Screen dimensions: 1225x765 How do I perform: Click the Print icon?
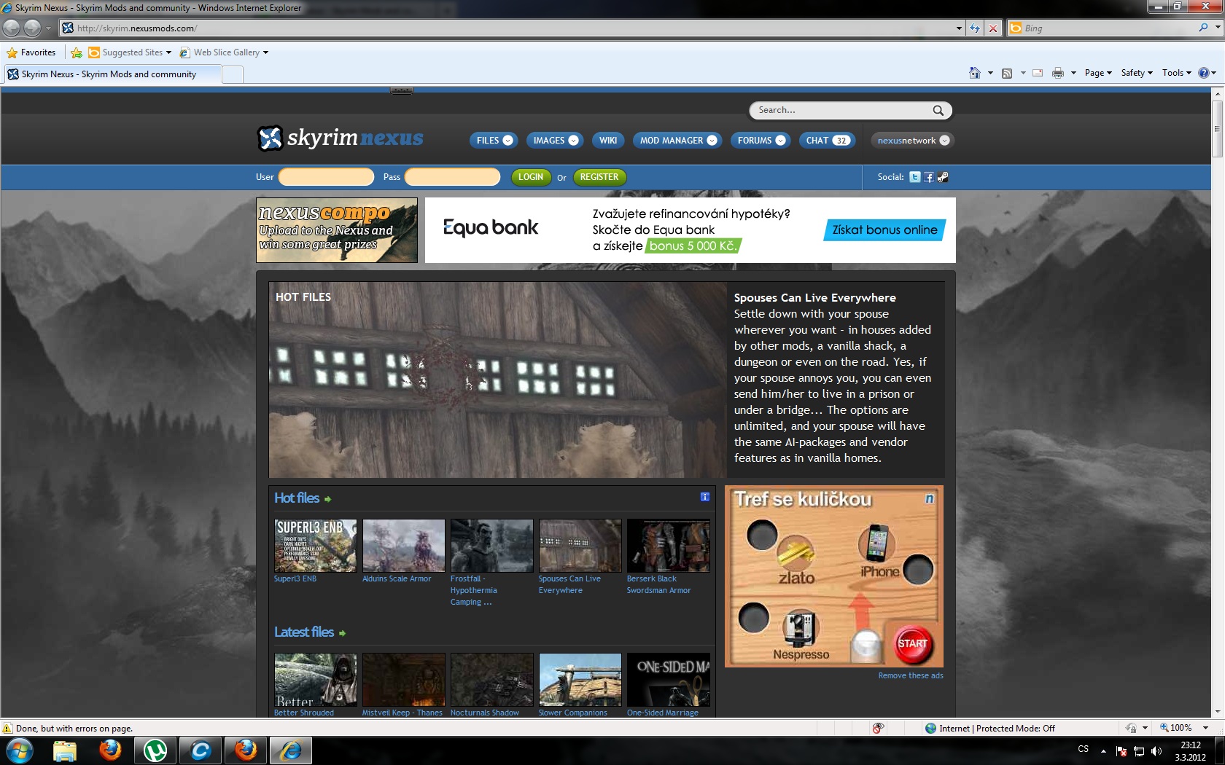(1058, 73)
